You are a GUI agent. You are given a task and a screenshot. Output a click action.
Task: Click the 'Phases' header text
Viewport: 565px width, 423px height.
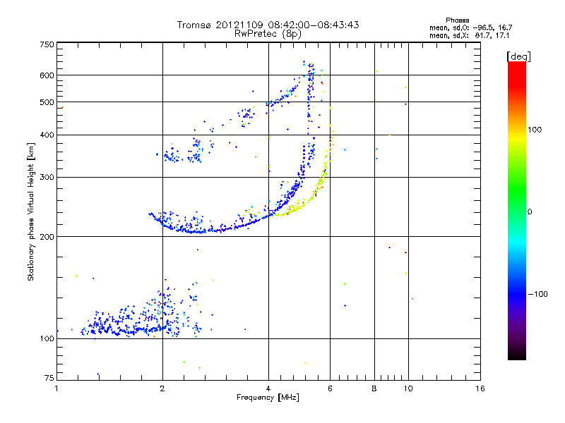457,20
